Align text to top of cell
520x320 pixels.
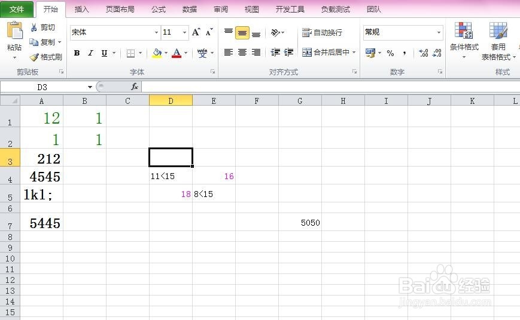[229, 32]
